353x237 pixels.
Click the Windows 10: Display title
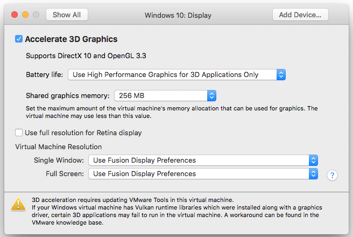click(x=178, y=15)
